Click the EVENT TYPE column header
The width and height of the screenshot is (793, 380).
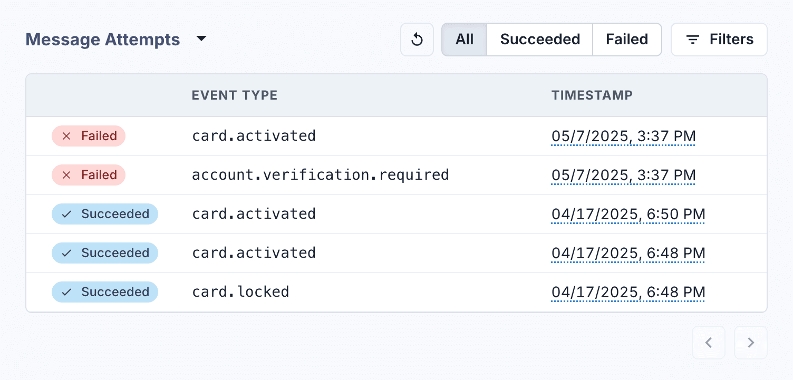coord(235,95)
